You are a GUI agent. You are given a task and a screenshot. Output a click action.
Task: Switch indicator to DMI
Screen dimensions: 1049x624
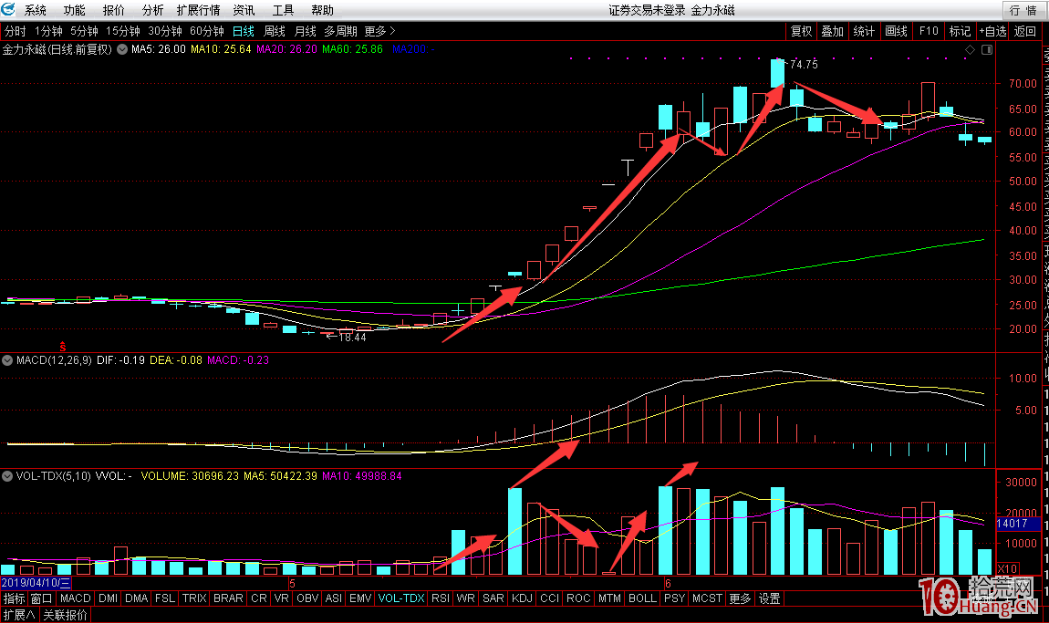coord(108,598)
